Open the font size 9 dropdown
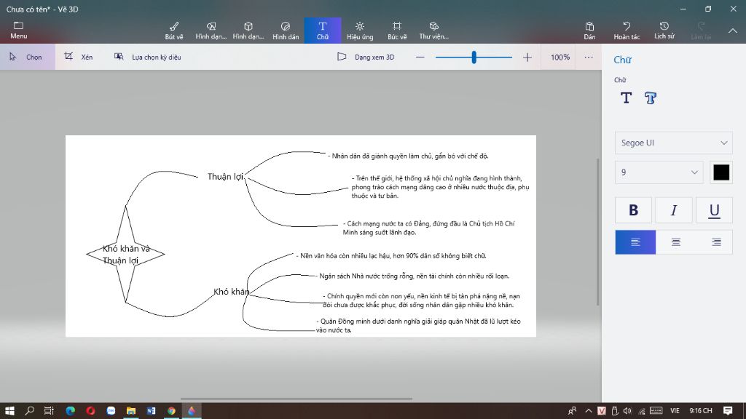The image size is (746, 419). click(659, 172)
